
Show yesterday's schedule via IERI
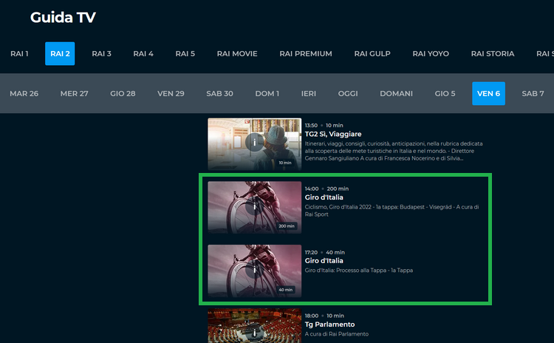[x=309, y=94]
